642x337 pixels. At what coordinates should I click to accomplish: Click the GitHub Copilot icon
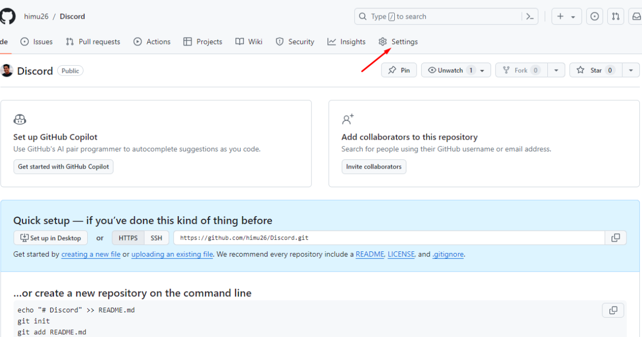click(20, 119)
